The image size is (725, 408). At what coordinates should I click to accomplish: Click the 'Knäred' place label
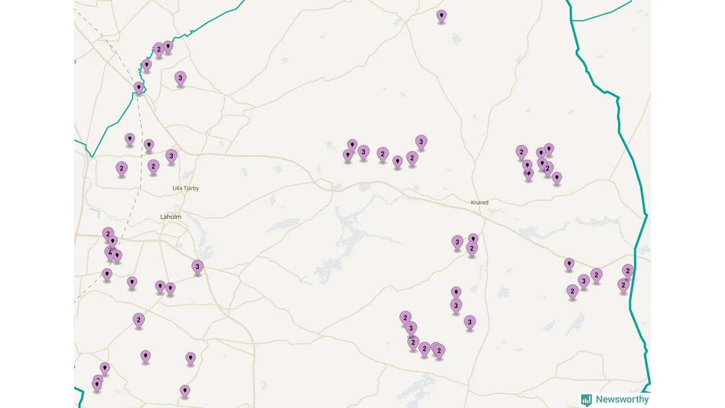pyautogui.click(x=479, y=202)
